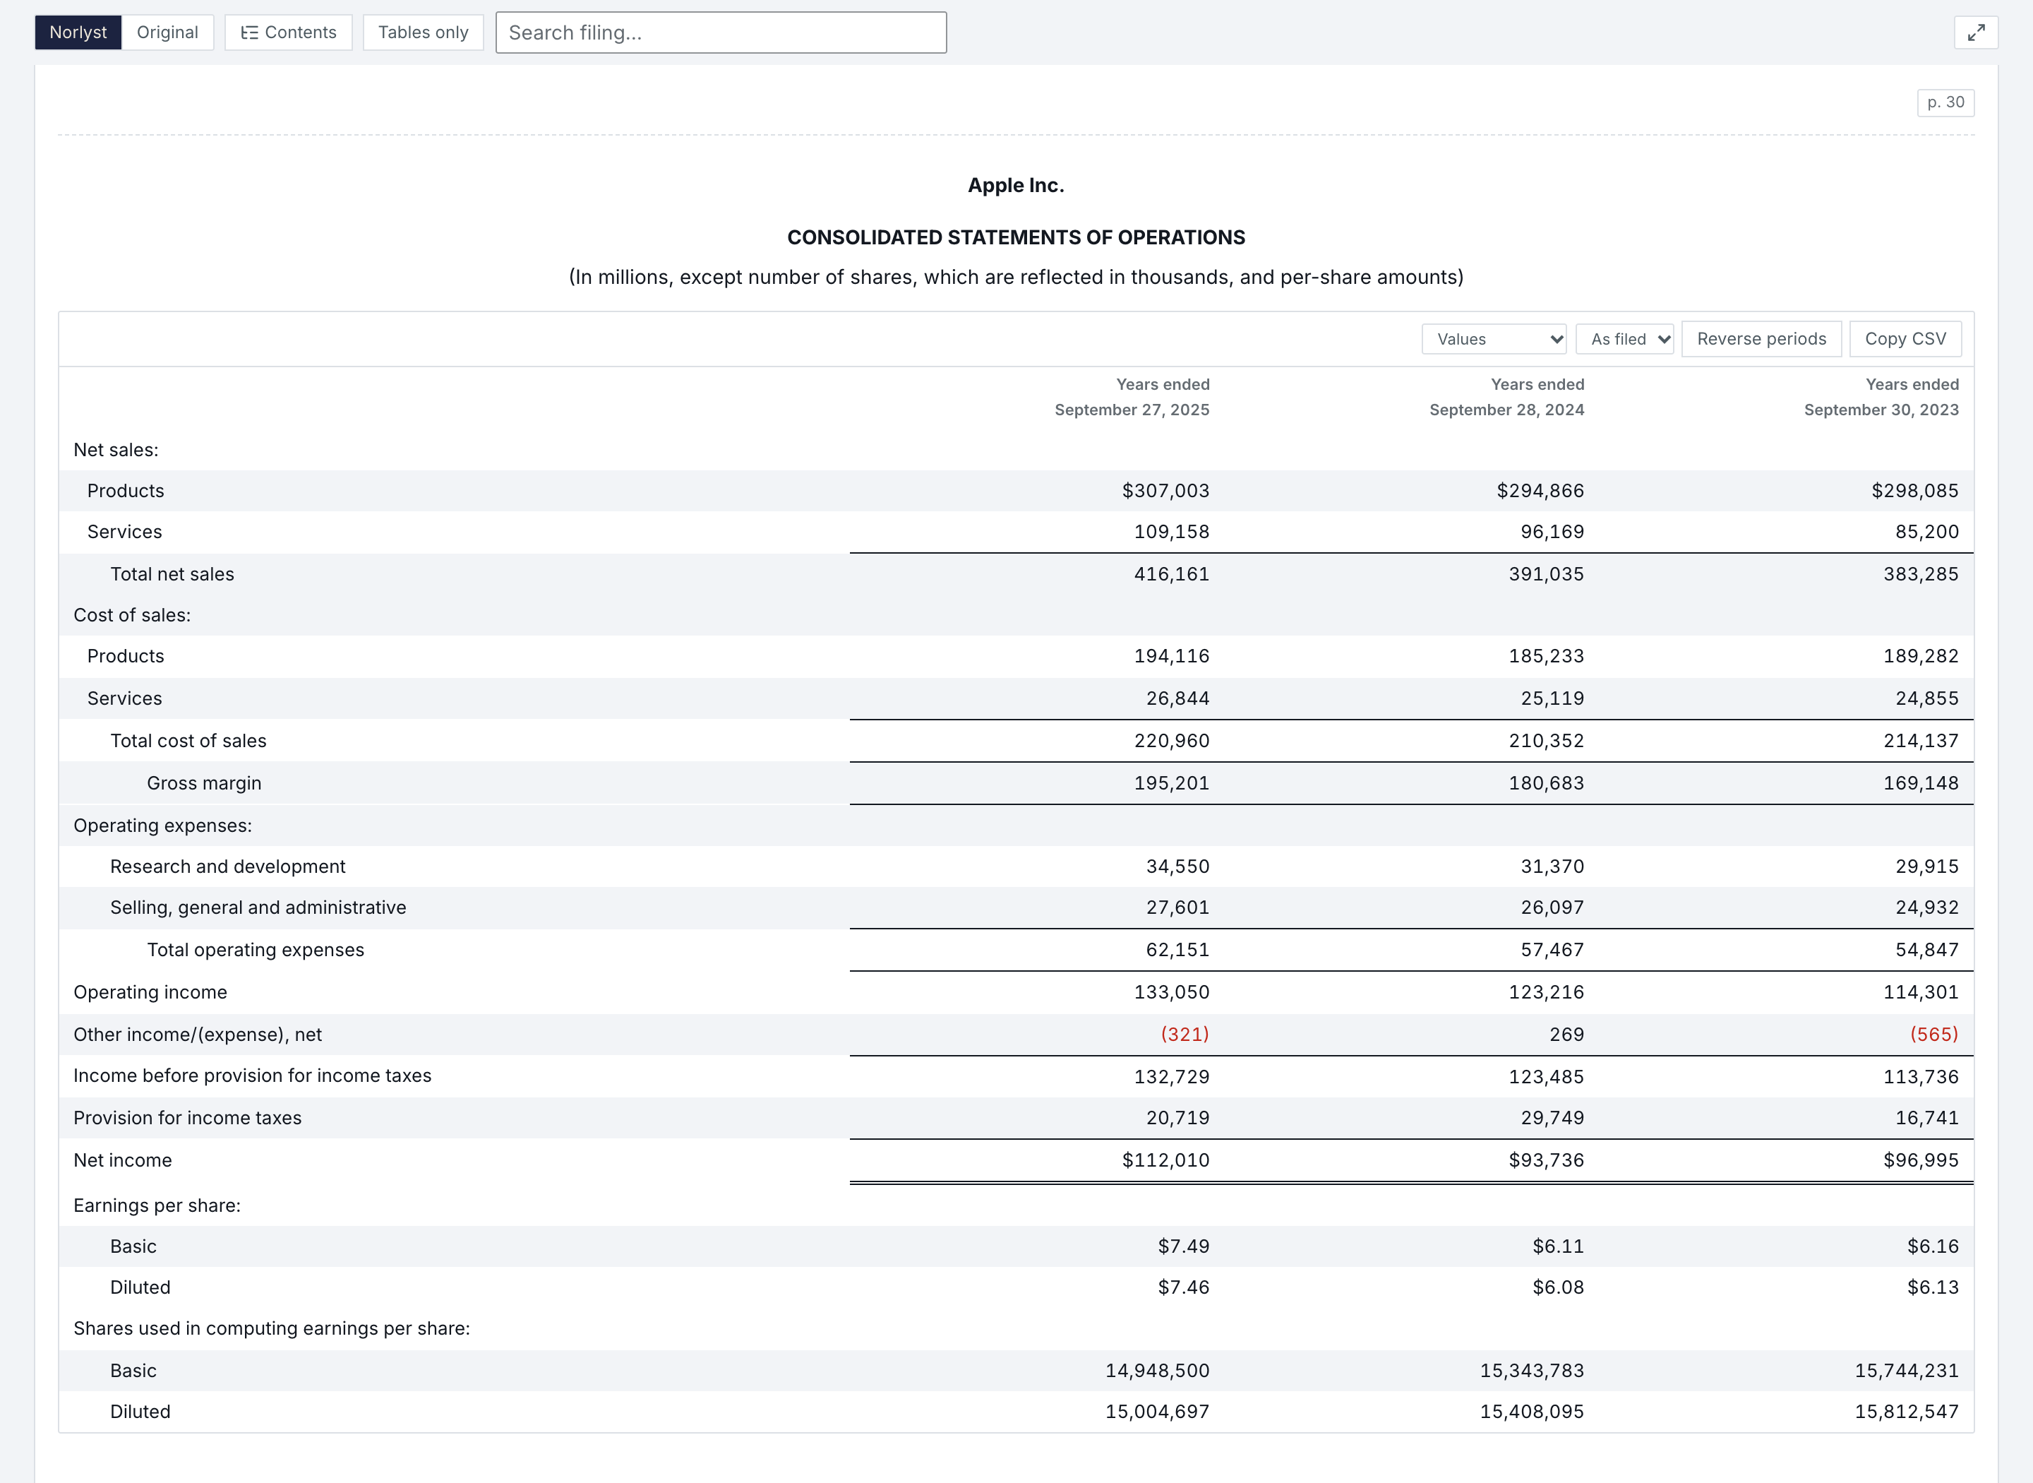Copy table with Copy CSV

coord(1906,338)
